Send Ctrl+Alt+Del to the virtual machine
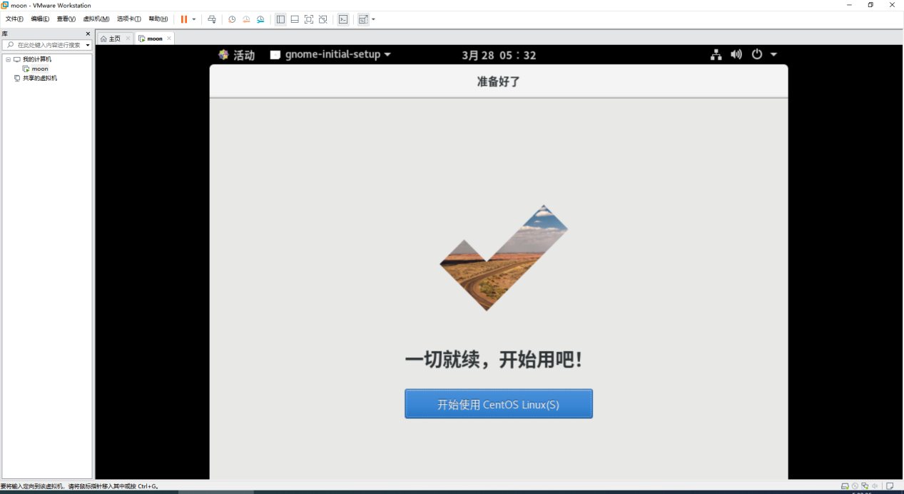 [x=212, y=19]
